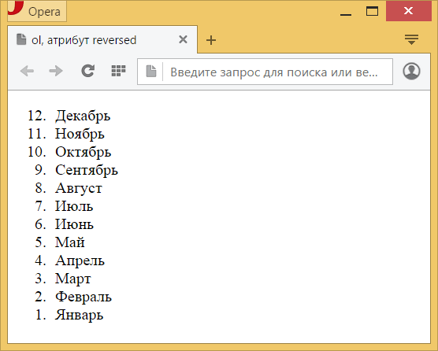Viewport: 438px width, 351px height.
Task: Close the 'ol, атрибут reversed' tab
Action: [183, 39]
